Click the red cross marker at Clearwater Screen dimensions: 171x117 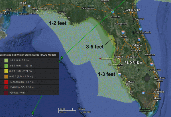tap(100, 58)
